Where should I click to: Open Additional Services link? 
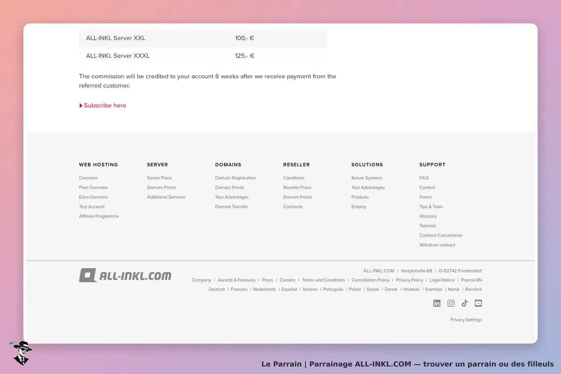point(166,197)
